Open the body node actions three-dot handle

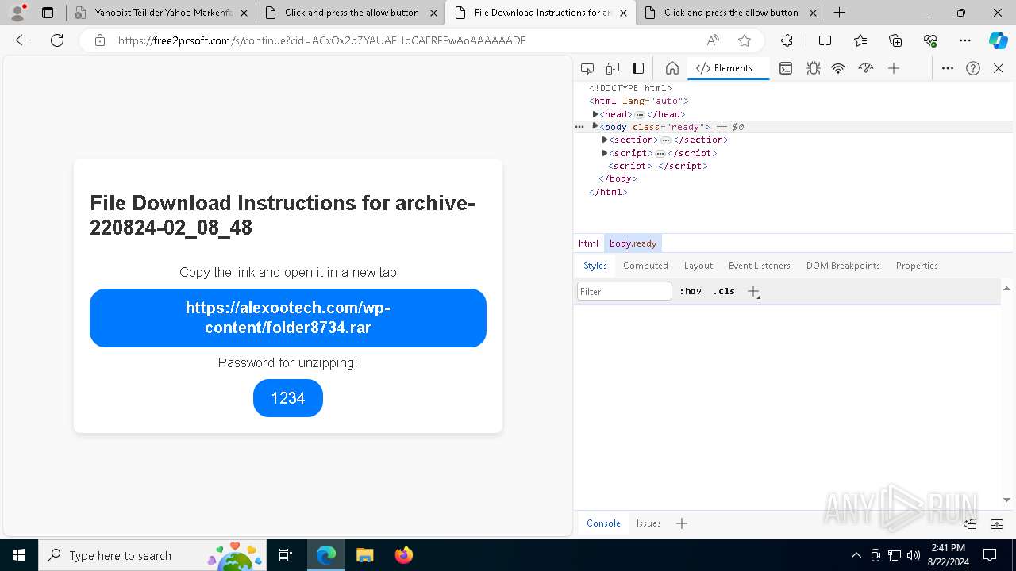coord(579,127)
